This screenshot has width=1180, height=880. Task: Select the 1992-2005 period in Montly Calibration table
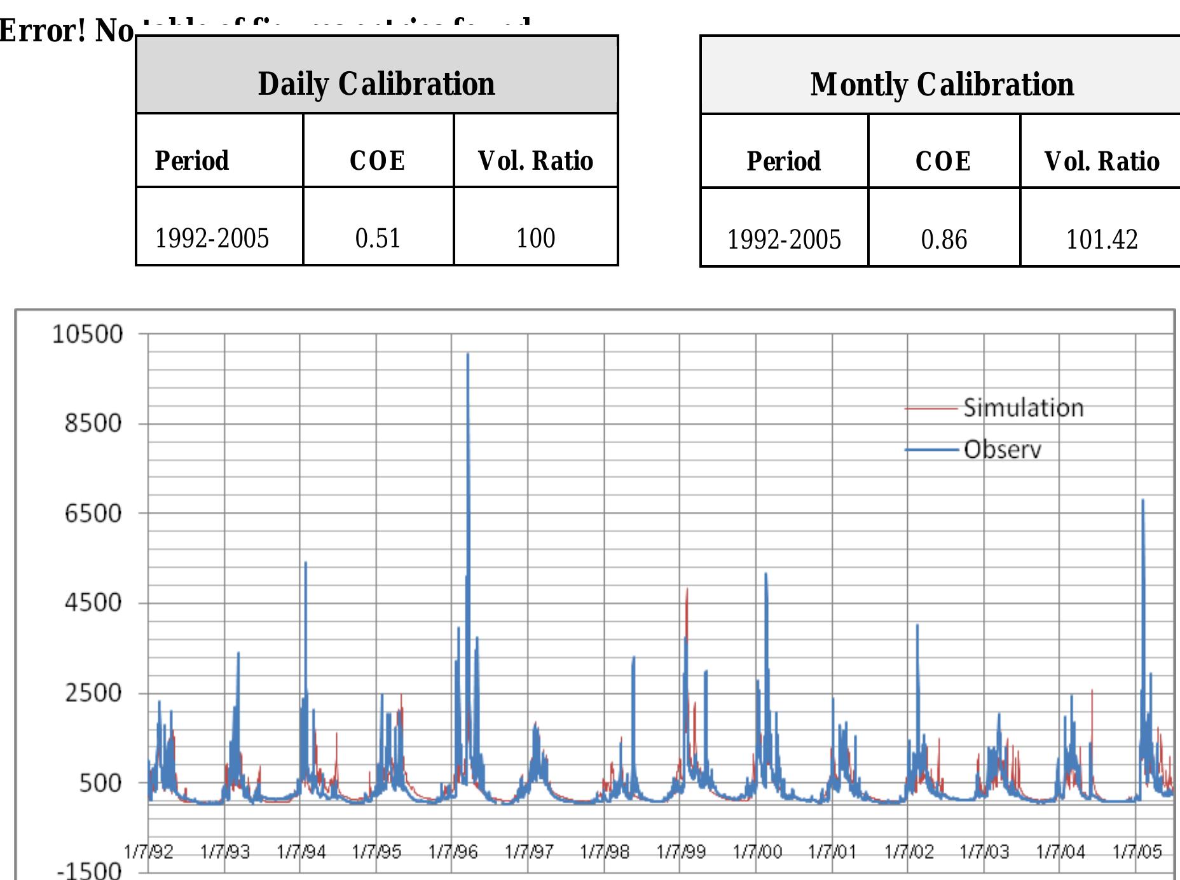[x=783, y=240]
